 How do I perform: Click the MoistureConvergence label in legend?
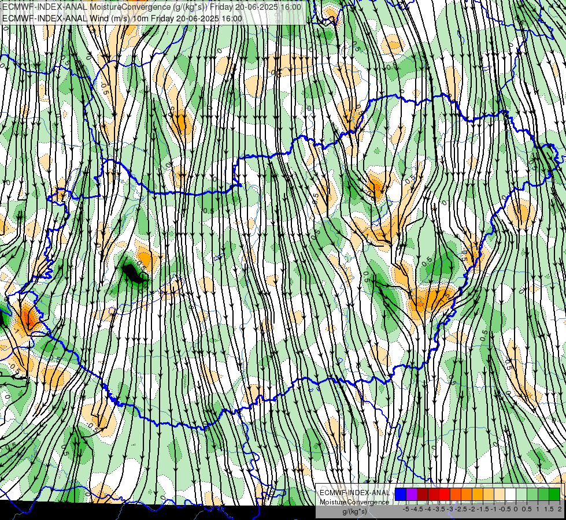pos(354,502)
